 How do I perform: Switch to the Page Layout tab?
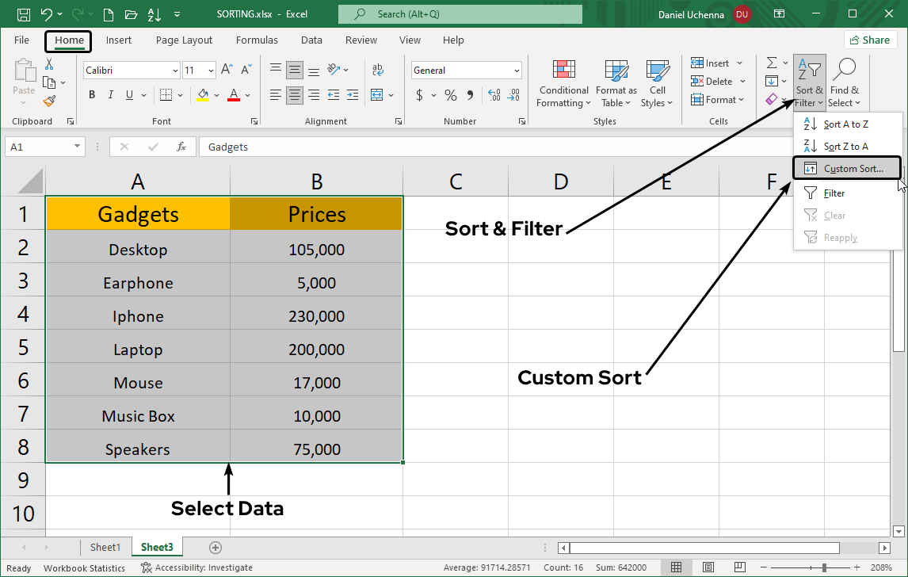point(184,40)
